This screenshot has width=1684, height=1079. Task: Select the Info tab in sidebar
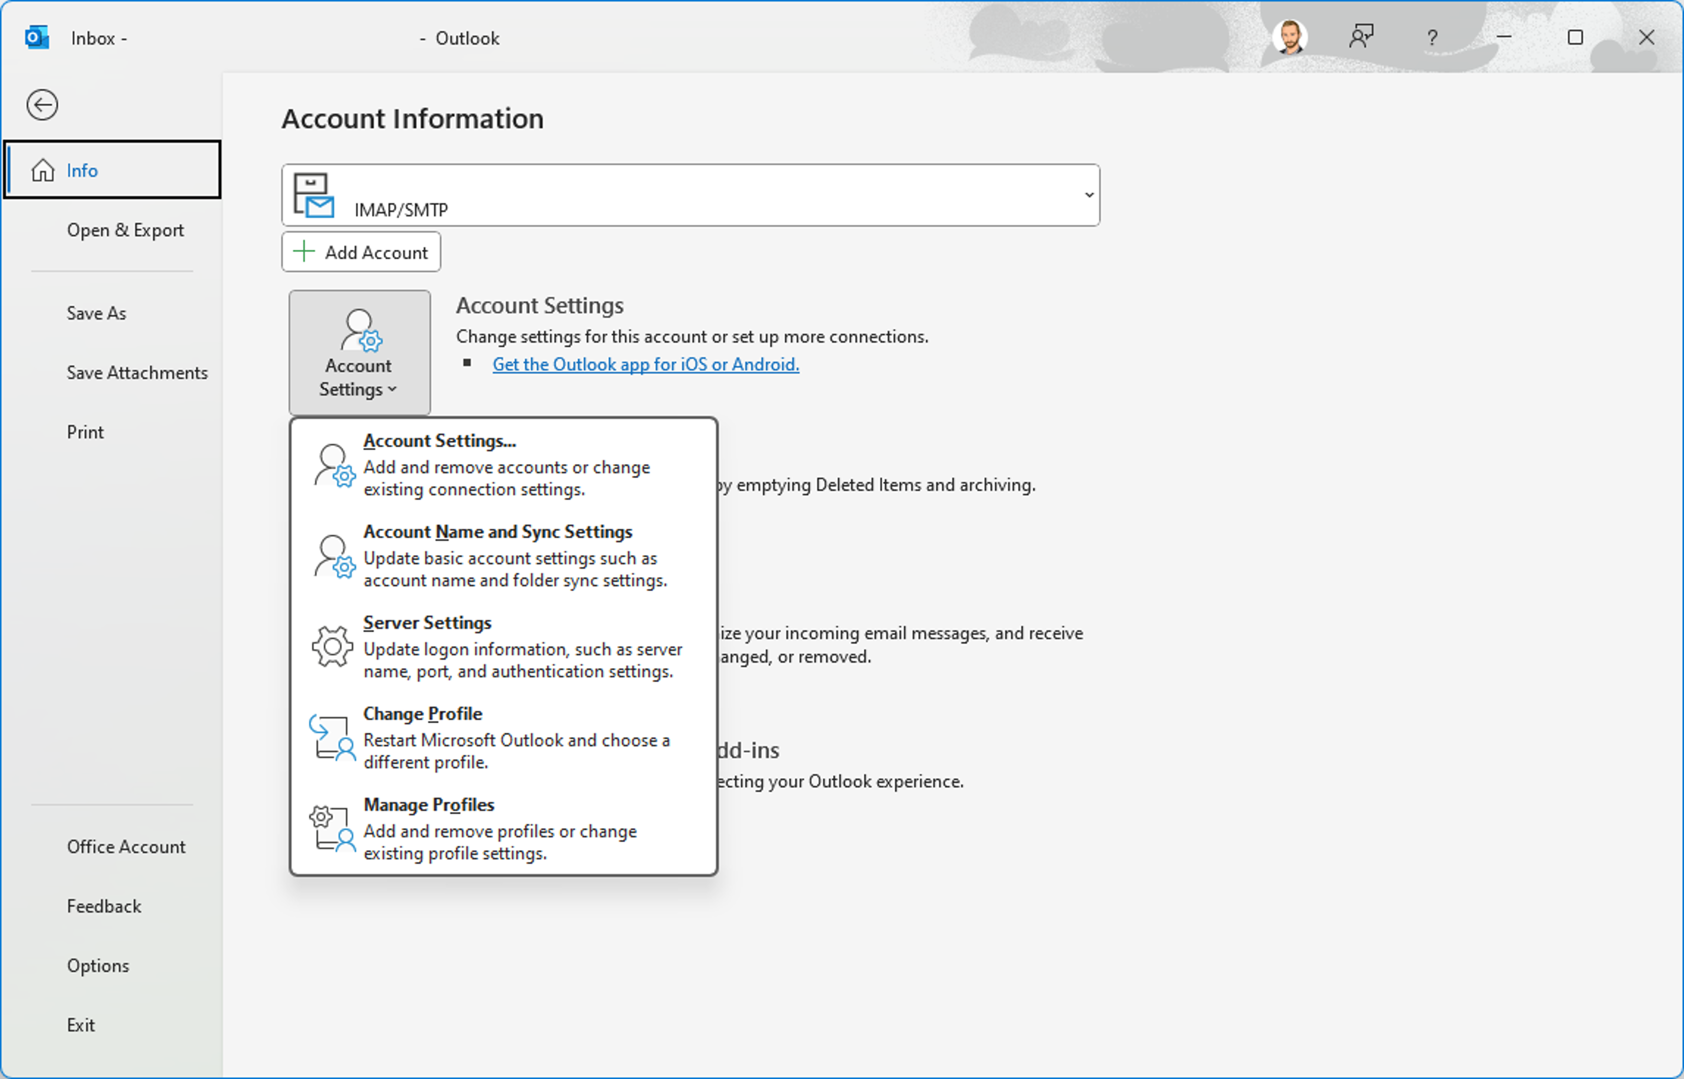[112, 170]
